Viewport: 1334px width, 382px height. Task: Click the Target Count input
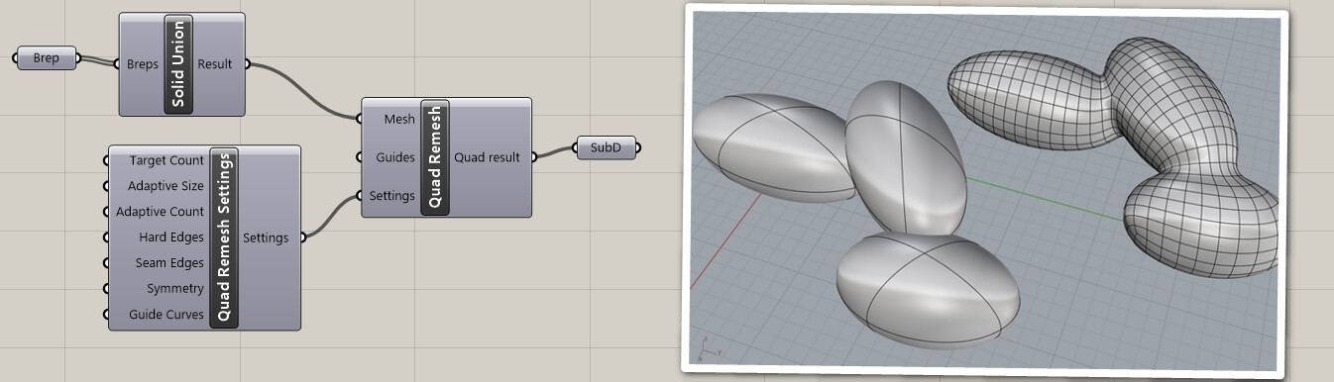[167, 160]
